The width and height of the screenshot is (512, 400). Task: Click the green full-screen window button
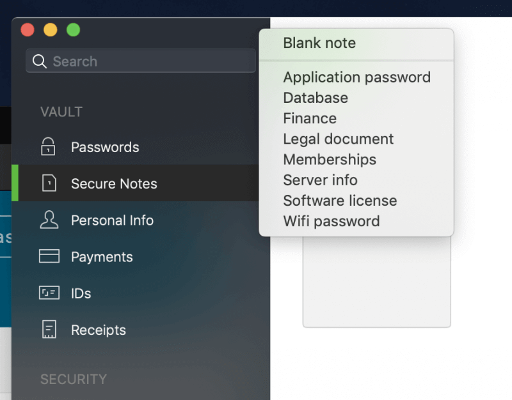(74, 30)
